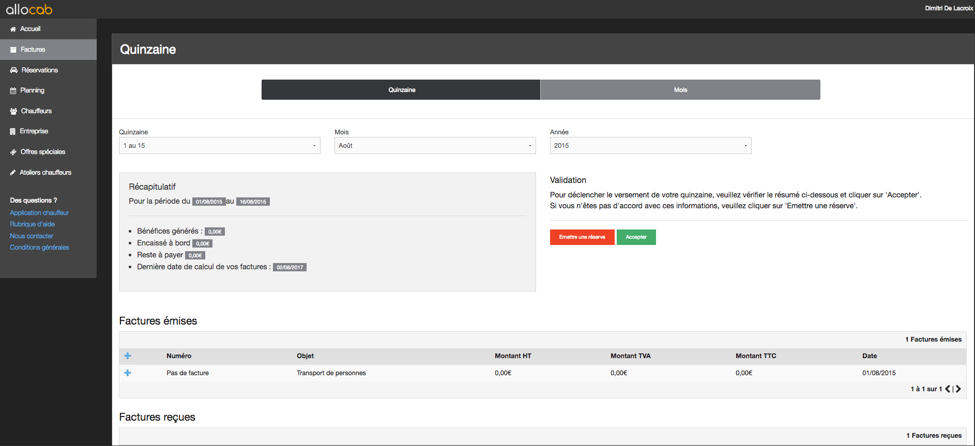975x446 pixels.
Task: Click the 02/08/2017 last calculation date badge
Action: click(290, 267)
